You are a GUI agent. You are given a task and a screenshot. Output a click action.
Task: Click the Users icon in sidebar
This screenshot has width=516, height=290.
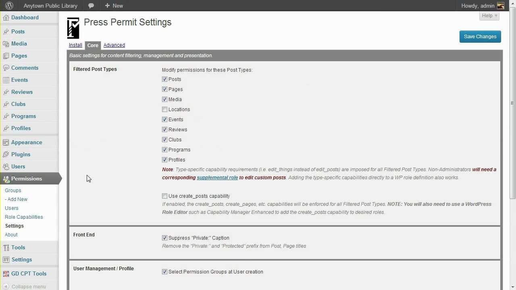[x=6, y=166]
